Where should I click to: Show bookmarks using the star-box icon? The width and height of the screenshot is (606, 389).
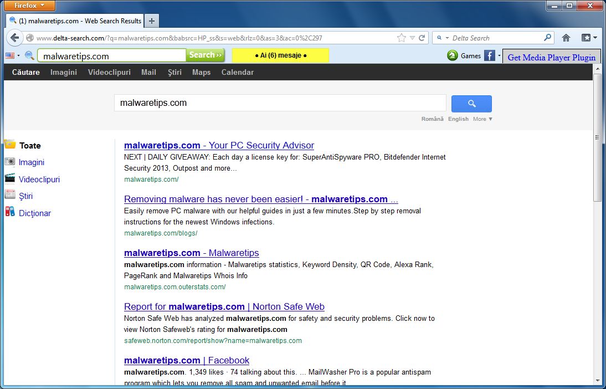(584, 37)
